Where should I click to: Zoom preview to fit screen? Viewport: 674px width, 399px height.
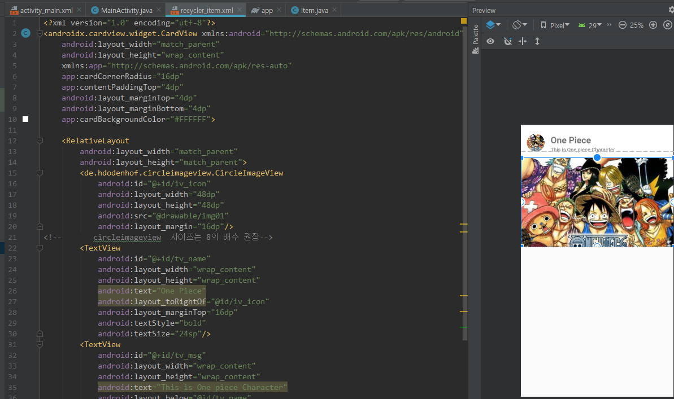[668, 25]
